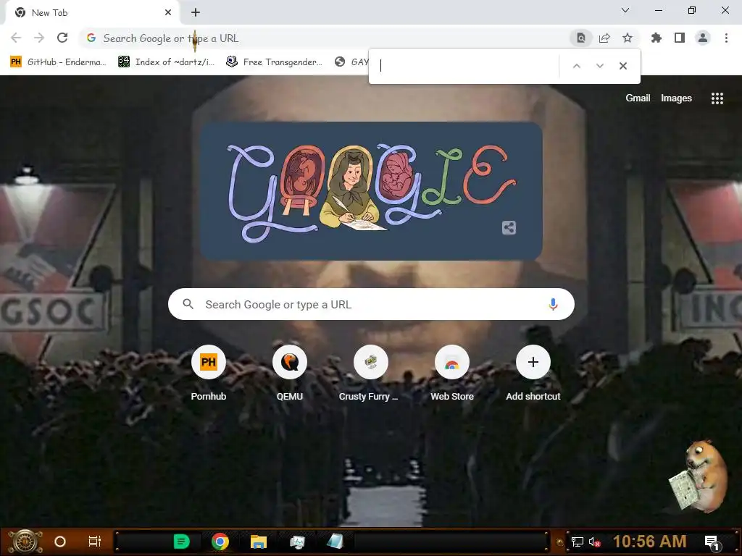The height and width of the screenshot is (556, 742).
Task: Open the 10:56 AM clock
Action: pyautogui.click(x=650, y=542)
